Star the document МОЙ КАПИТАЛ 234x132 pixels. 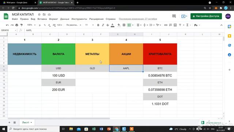point(39,15)
